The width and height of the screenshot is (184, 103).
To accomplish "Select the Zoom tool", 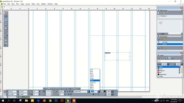I will tap(6, 44).
